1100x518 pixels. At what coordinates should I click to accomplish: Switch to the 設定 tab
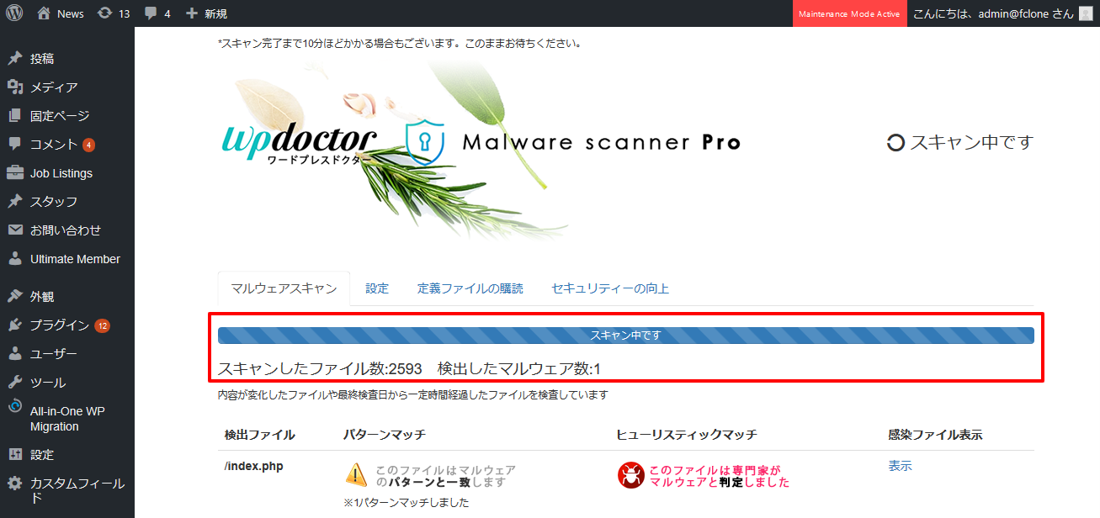pos(377,288)
